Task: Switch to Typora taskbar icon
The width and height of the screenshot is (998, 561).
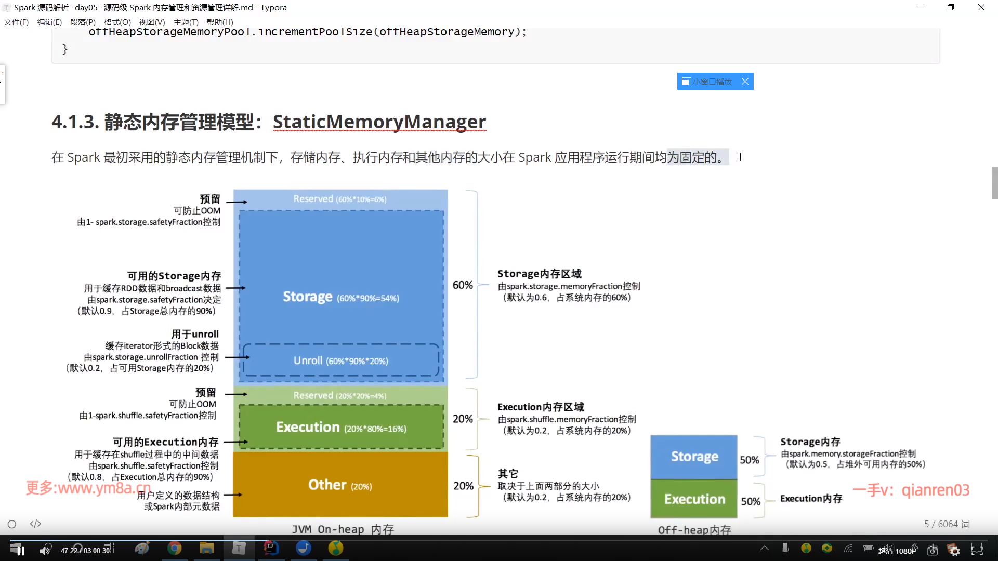Action: [239, 548]
